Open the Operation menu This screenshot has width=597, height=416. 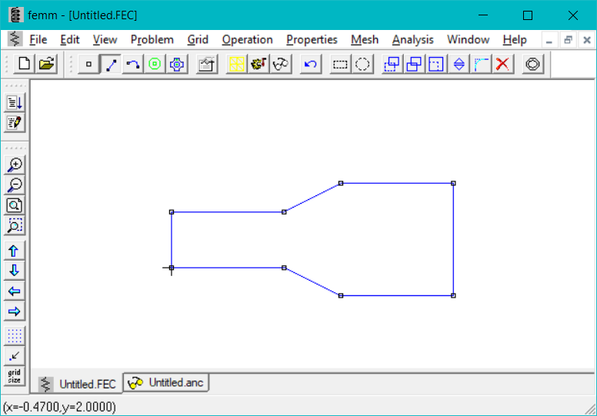pos(248,39)
